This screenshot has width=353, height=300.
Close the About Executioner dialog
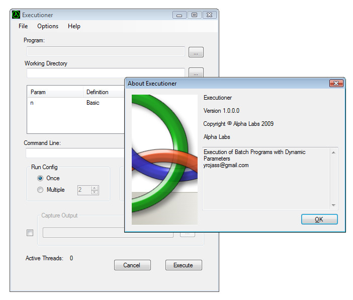click(336, 84)
